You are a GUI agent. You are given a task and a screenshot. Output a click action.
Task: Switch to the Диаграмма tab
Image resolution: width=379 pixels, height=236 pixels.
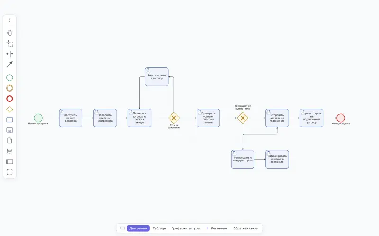click(x=138, y=228)
